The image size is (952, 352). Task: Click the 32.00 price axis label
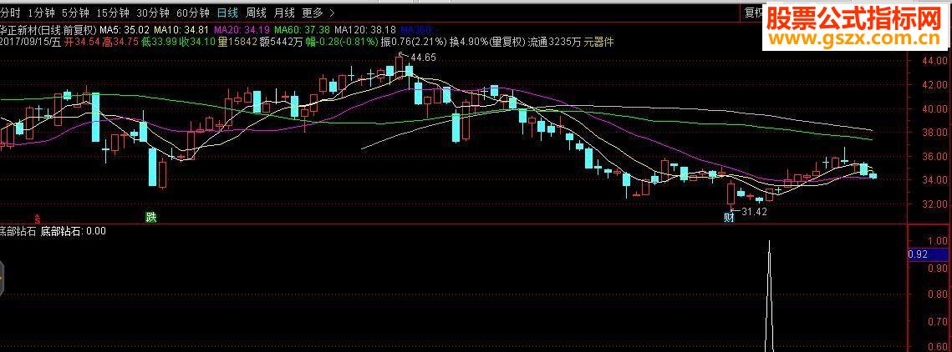(x=934, y=204)
